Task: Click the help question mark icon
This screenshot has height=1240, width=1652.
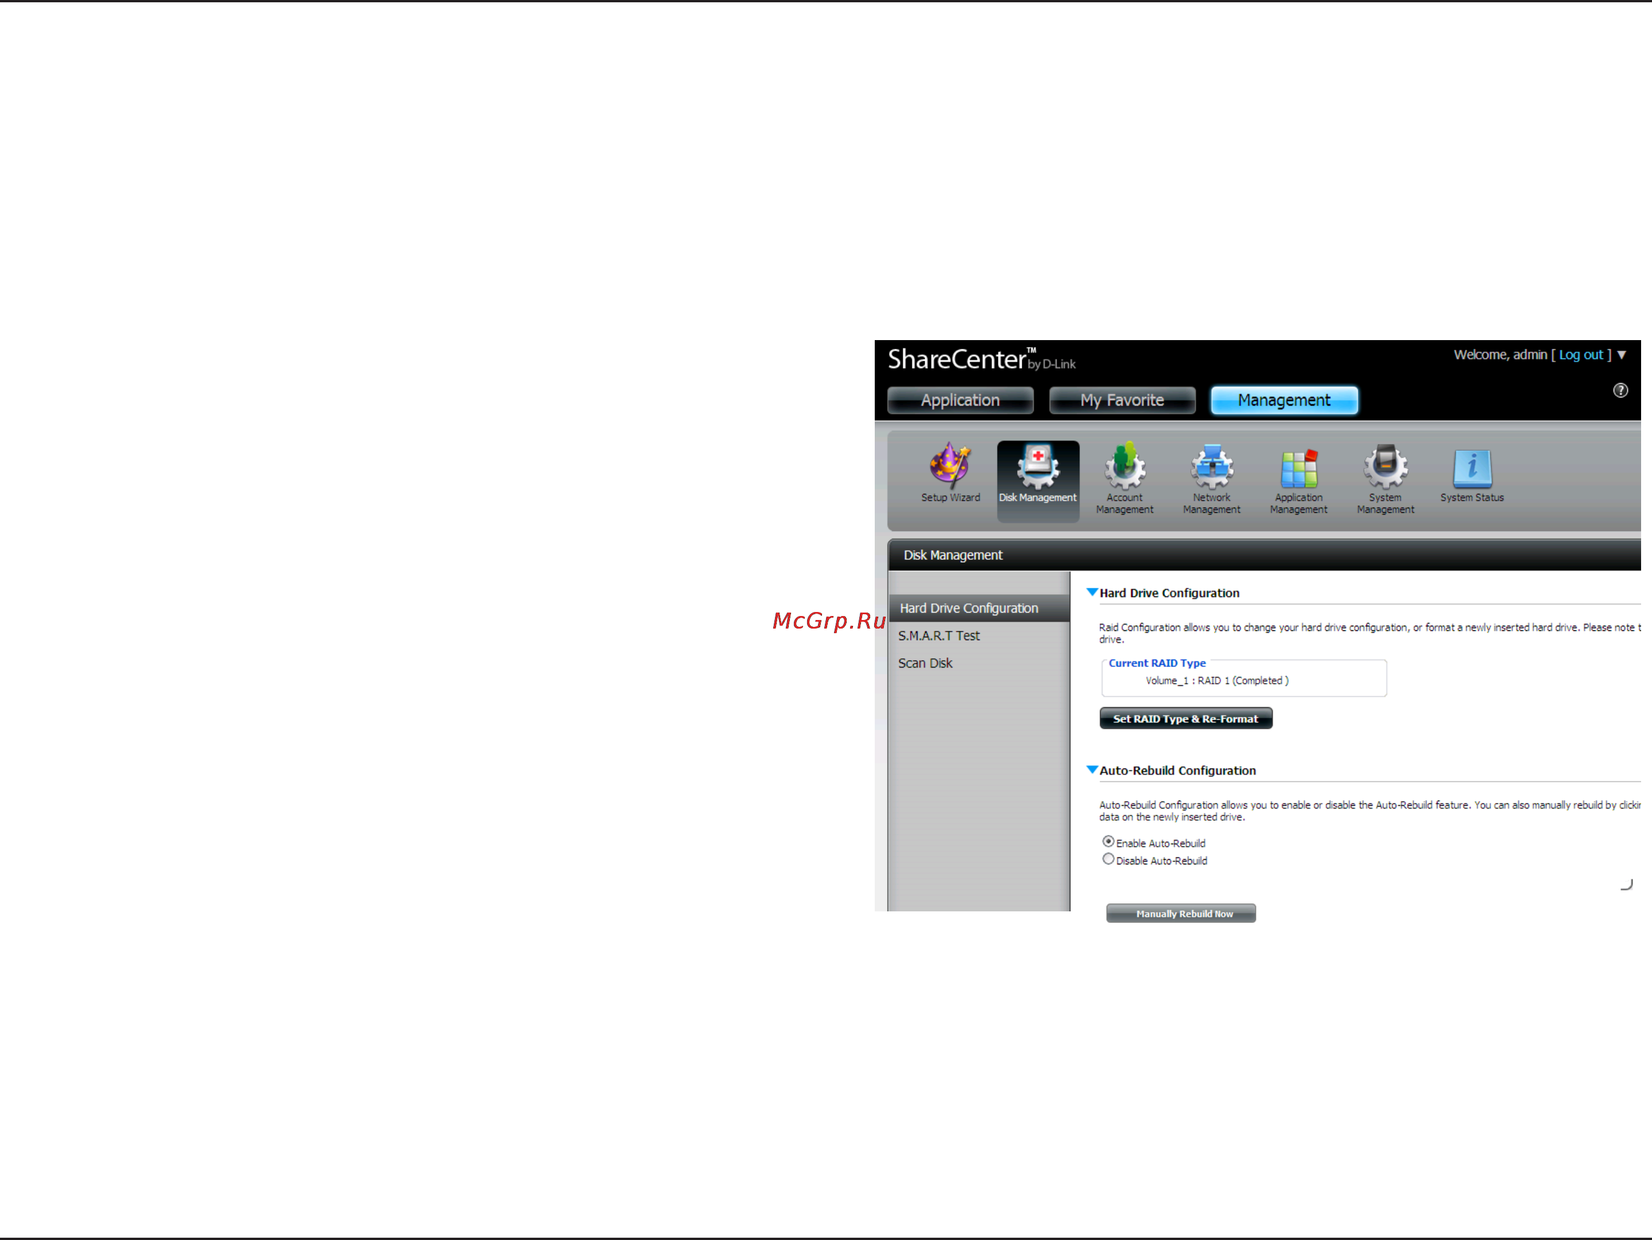Action: click(1620, 391)
